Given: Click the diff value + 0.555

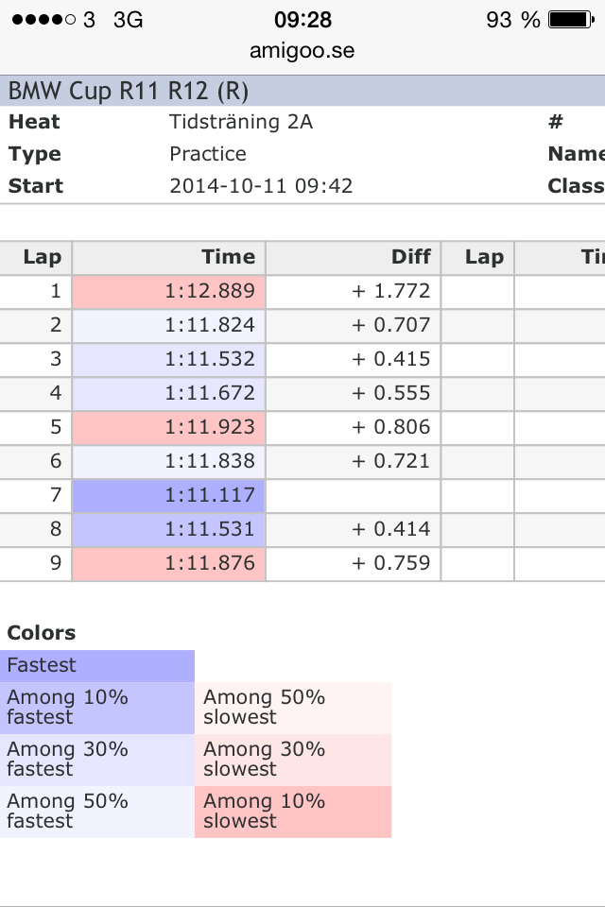Looking at the screenshot, I should click(390, 393).
